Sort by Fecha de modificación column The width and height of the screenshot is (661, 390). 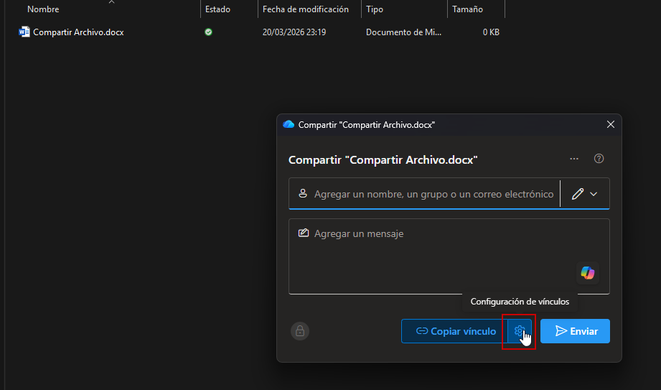pos(306,9)
